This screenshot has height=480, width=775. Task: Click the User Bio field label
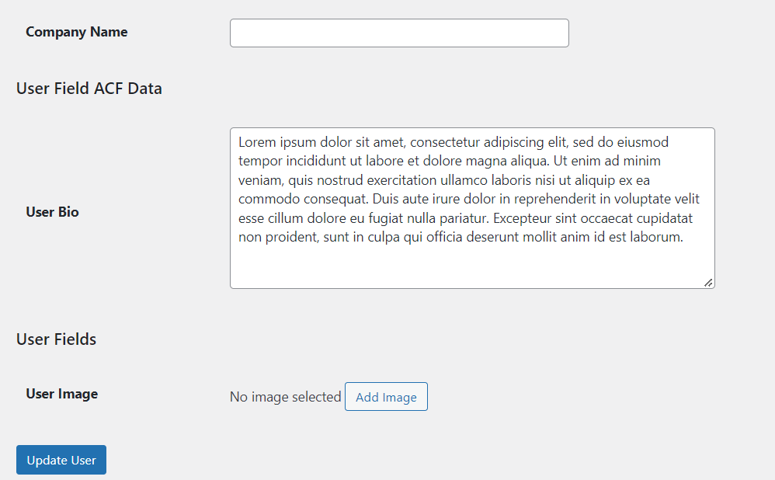coord(52,212)
